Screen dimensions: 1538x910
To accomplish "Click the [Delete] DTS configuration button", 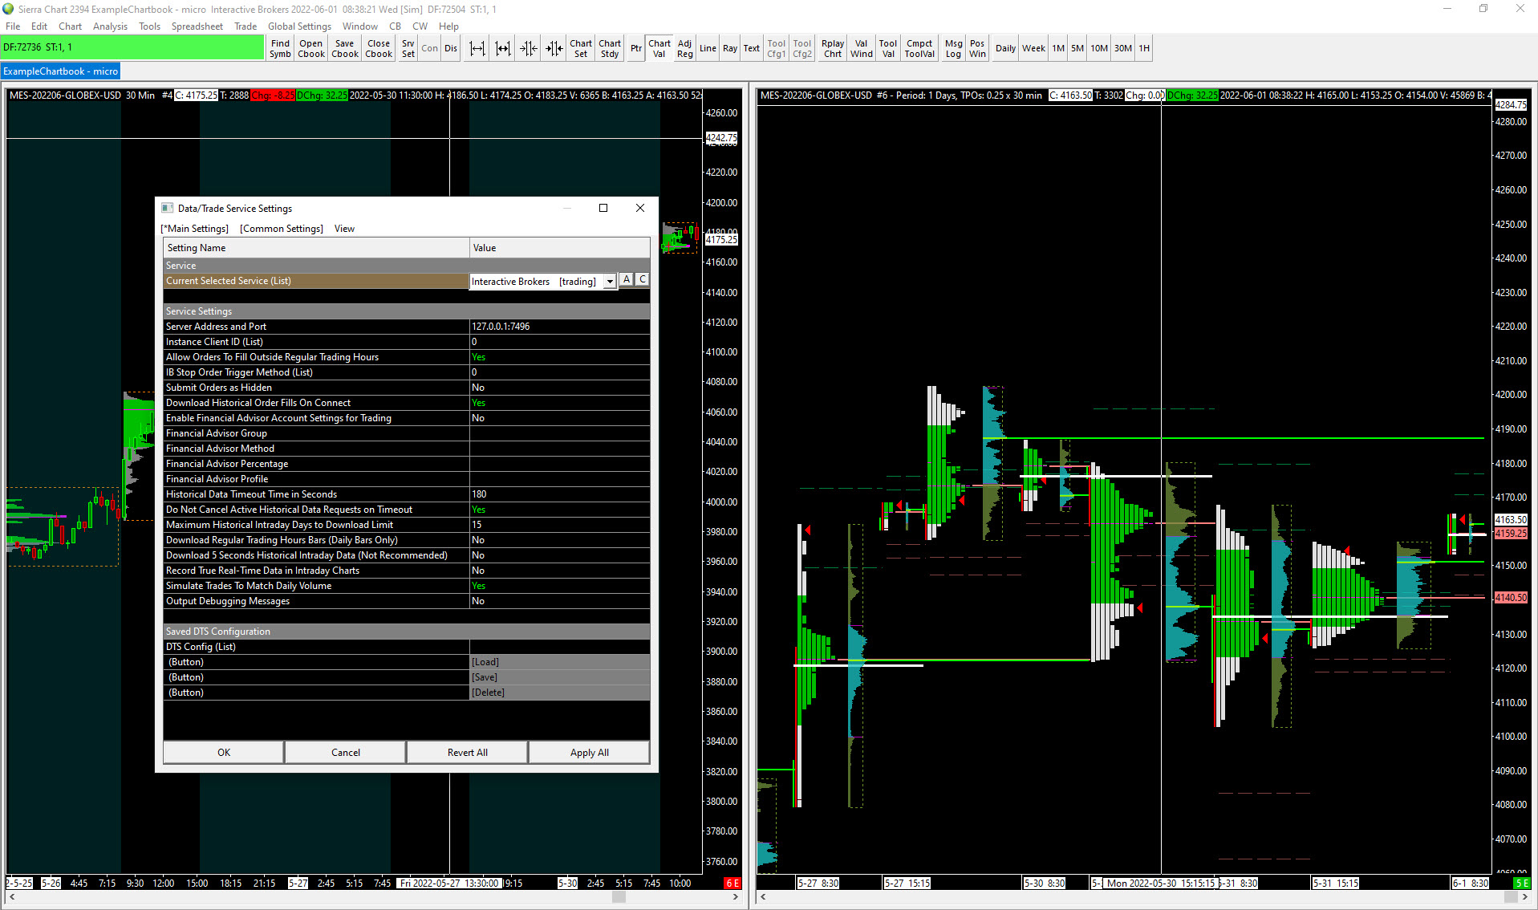I will tap(559, 693).
